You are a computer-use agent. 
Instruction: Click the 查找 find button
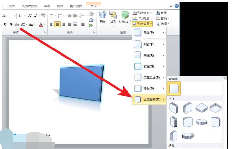click(162, 13)
